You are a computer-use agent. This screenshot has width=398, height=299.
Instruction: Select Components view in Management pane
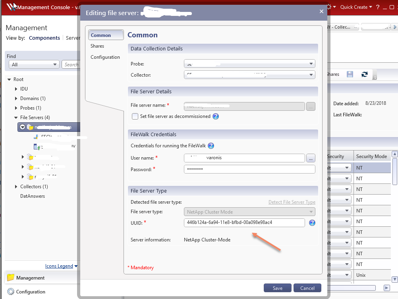tap(44, 38)
